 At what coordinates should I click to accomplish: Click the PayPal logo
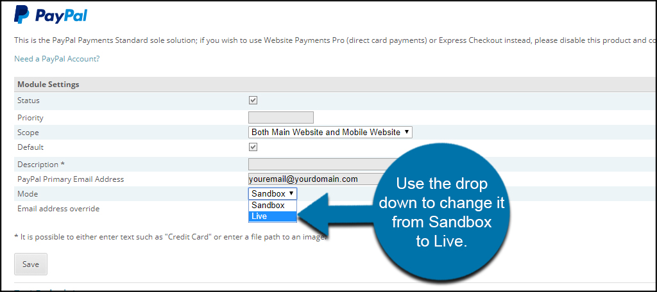click(x=50, y=15)
